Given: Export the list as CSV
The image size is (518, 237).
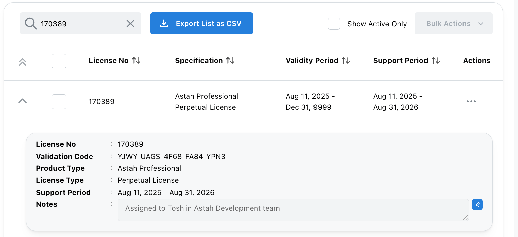Looking at the screenshot, I should click(201, 24).
